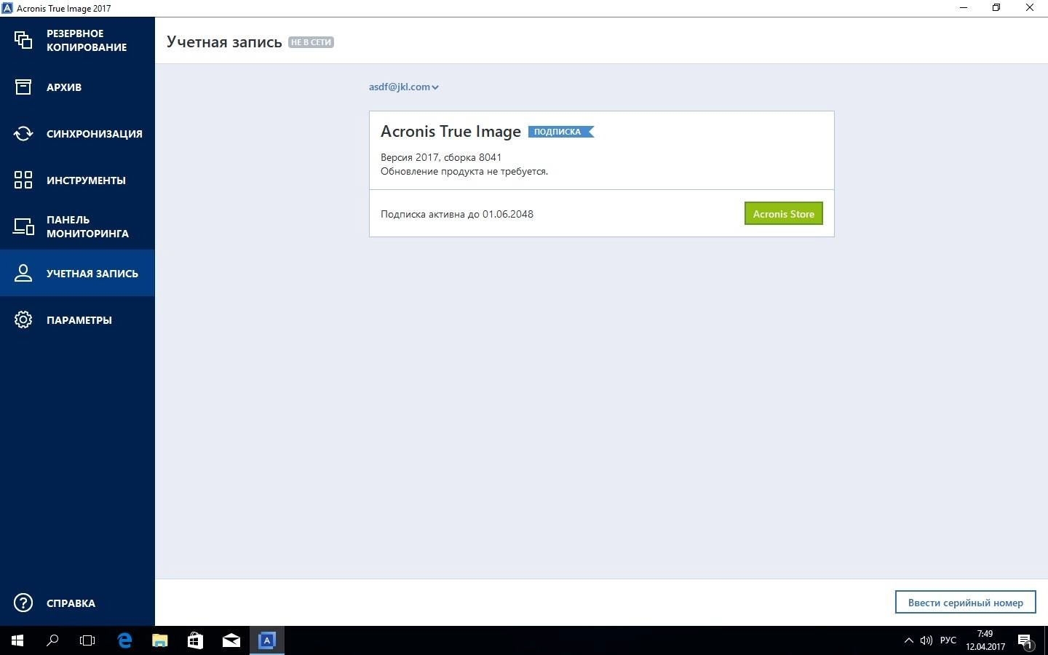Open ИНСТРУМЕНТЫ section
The image size is (1048, 655).
(x=77, y=180)
